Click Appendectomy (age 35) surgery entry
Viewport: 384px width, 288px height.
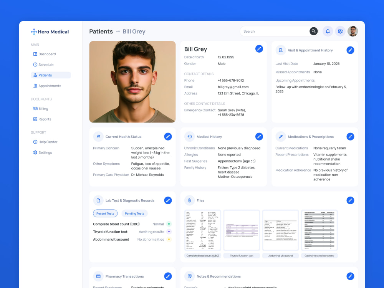tap(237, 161)
